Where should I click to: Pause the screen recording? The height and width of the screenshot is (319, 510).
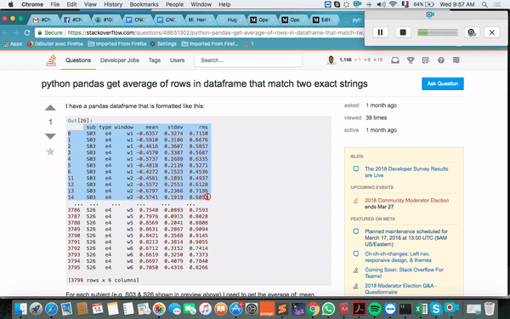pyautogui.click(x=380, y=32)
